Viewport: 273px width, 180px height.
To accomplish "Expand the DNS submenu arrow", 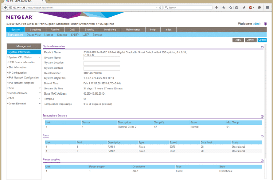I will point(40,98).
